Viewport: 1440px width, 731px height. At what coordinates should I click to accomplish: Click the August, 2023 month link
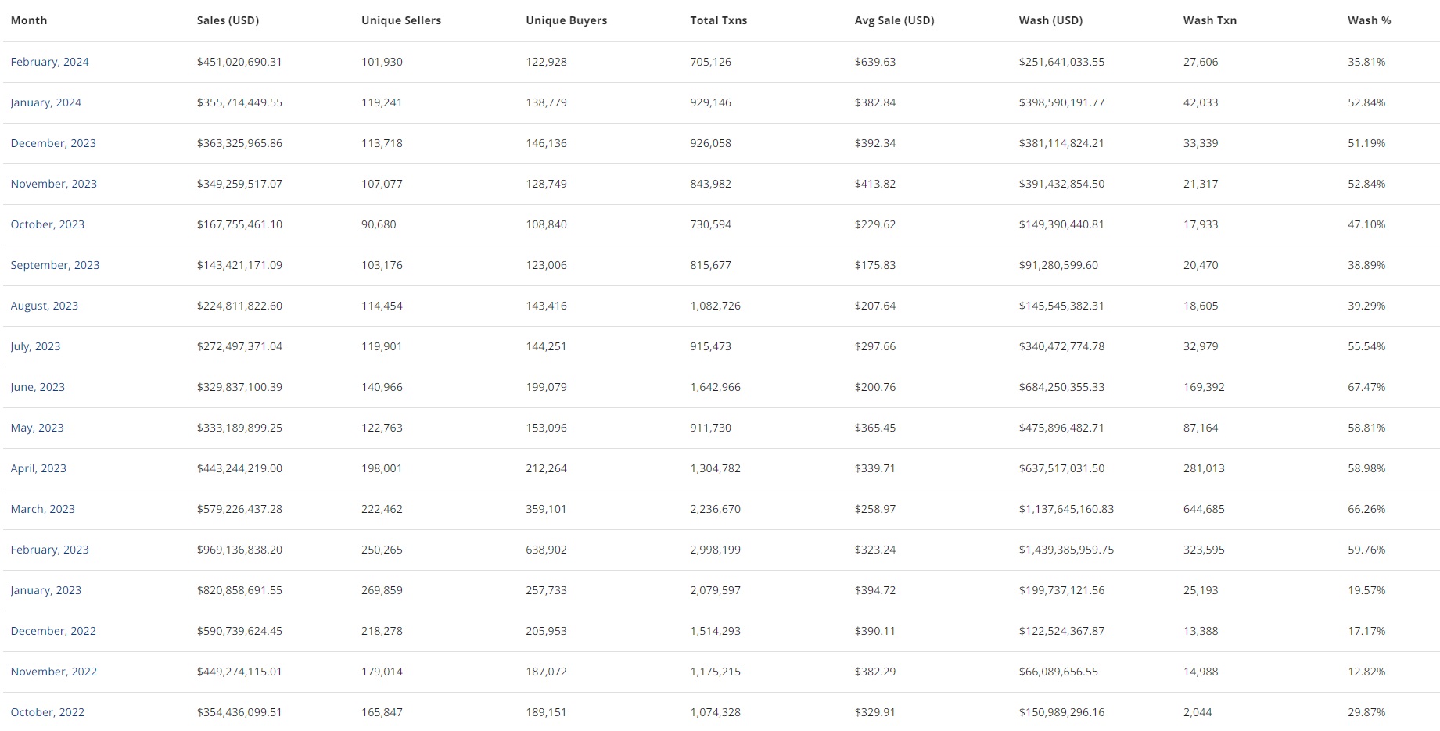(44, 306)
